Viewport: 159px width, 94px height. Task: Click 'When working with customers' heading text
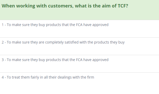(38, 6)
